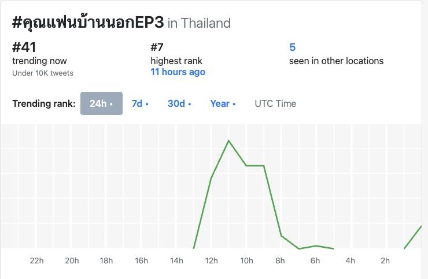This screenshot has height=279, width=428.
Task: Select the 24h trending rank tab
Action: coord(101,103)
